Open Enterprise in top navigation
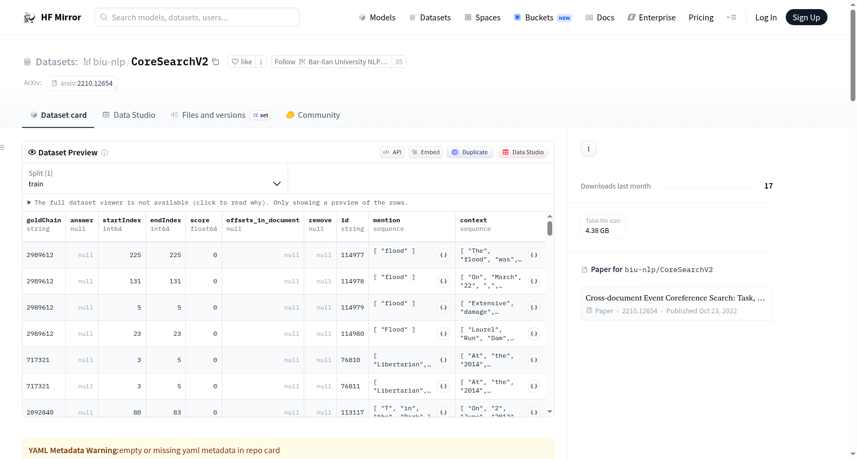The image size is (857, 459). click(651, 18)
